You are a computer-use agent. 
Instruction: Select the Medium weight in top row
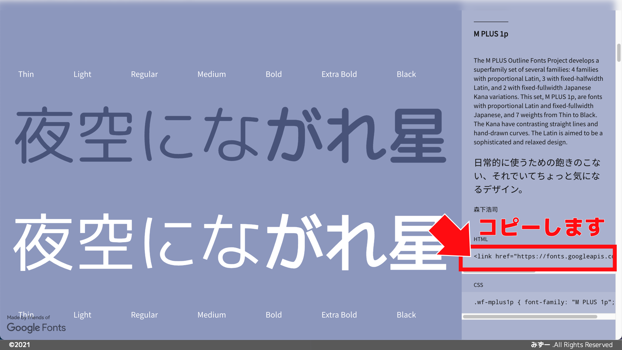pyautogui.click(x=212, y=74)
